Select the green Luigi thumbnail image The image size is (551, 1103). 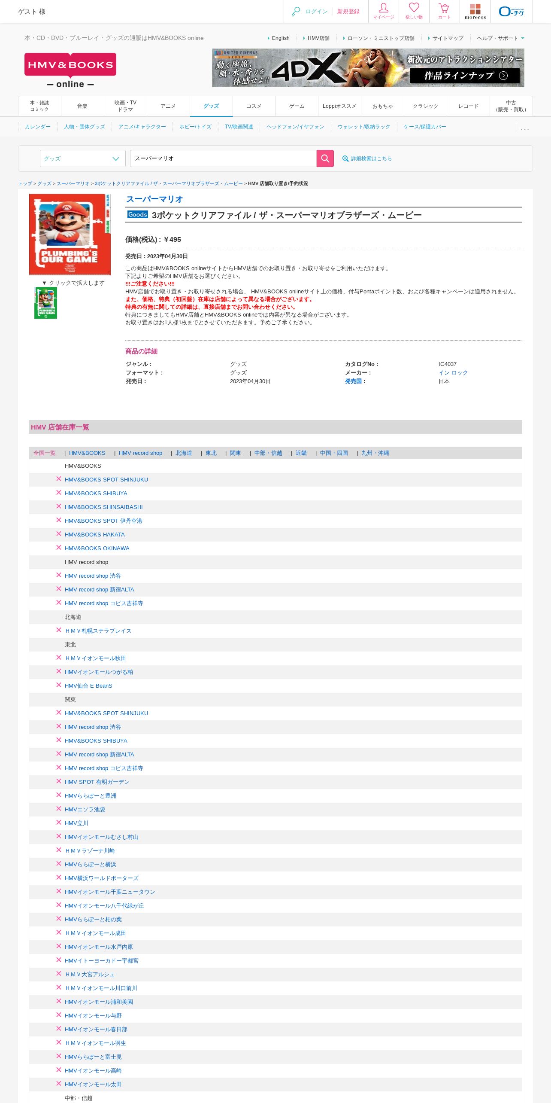(x=46, y=303)
